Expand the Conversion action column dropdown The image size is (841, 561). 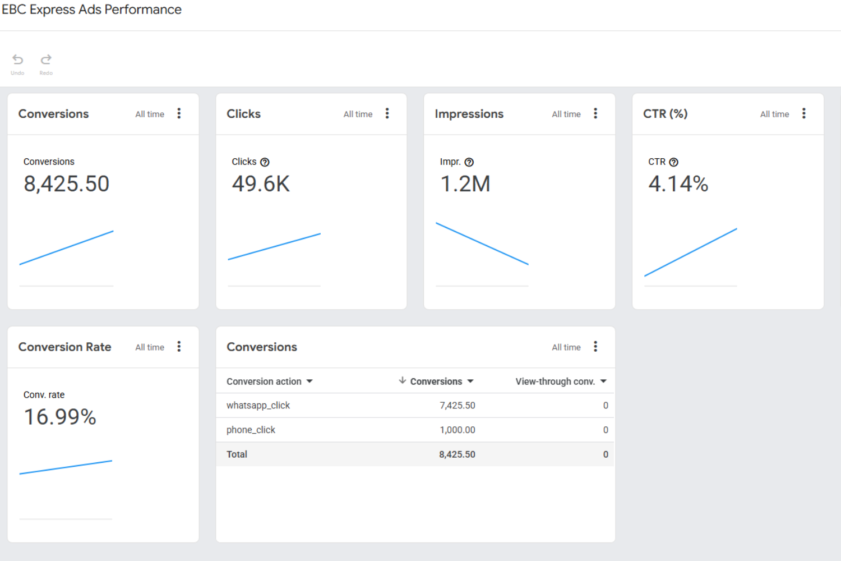[309, 381]
